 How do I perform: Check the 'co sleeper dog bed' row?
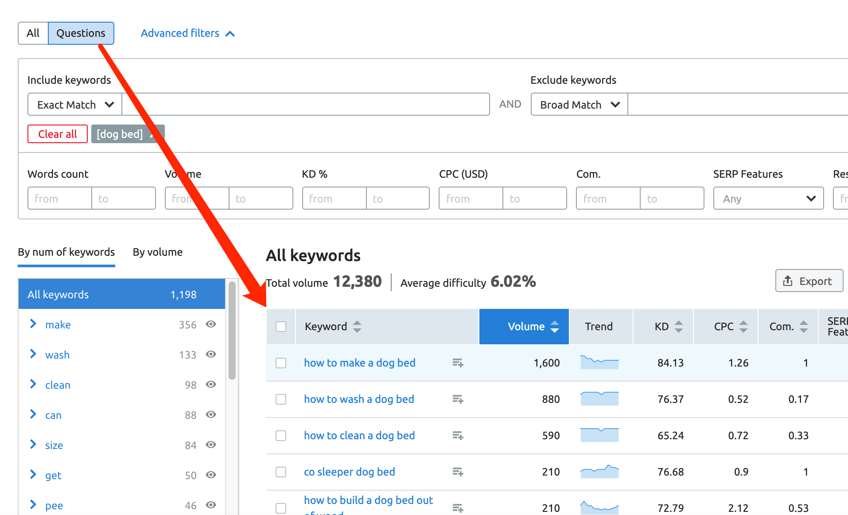coord(281,472)
